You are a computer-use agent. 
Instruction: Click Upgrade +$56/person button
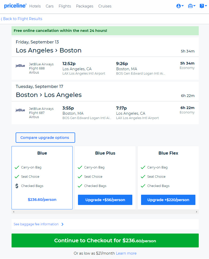pyautogui.click(x=105, y=200)
